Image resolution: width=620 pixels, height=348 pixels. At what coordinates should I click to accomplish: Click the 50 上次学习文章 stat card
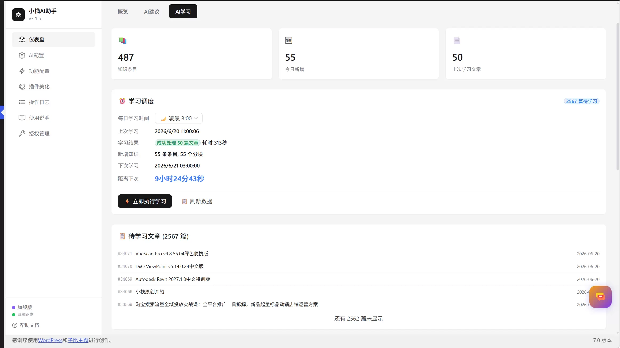pyautogui.click(x=526, y=54)
